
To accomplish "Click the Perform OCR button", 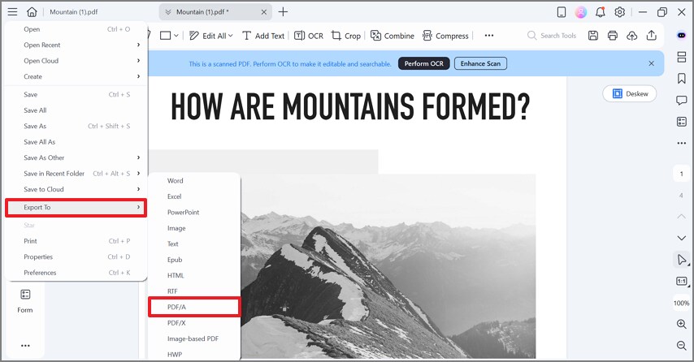I will click(x=424, y=63).
